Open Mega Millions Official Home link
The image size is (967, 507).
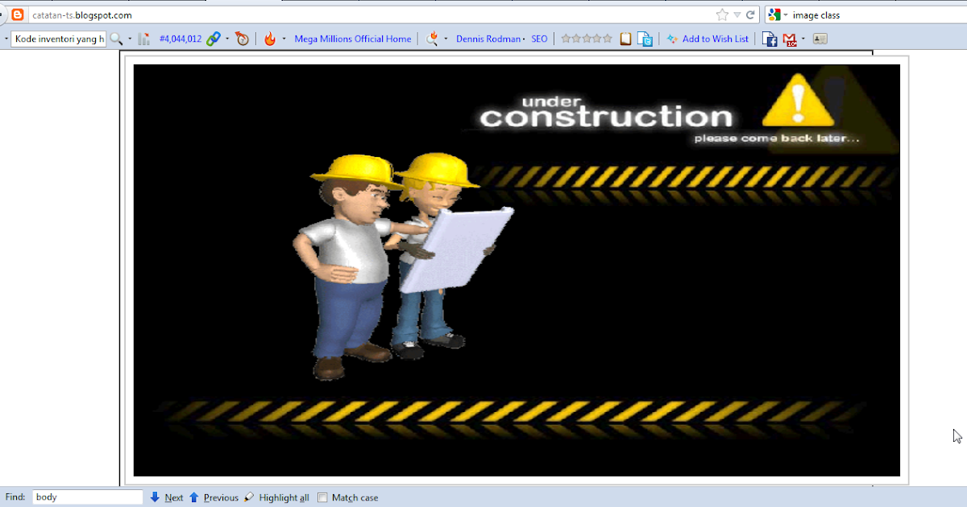tap(353, 39)
